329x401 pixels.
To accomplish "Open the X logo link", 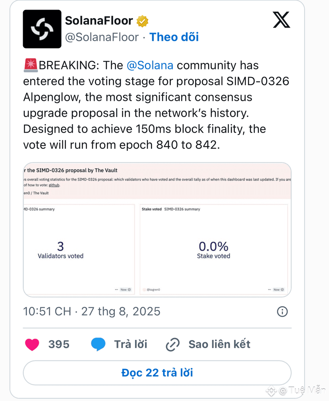I will 281,20.
